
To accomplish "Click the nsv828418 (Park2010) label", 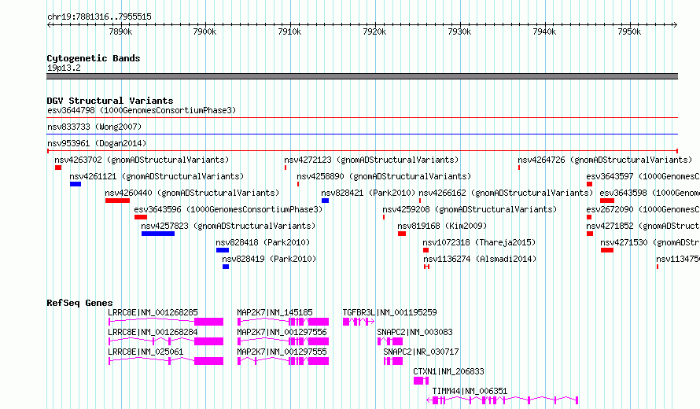I will click(263, 242).
